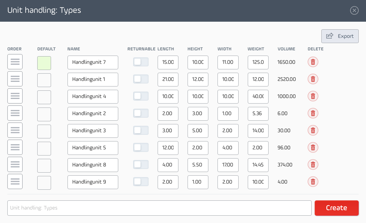Image resolution: width=366 pixels, height=223 pixels.
Task: Toggle returnable for Handlingunit 5
Action: (x=141, y=147)
